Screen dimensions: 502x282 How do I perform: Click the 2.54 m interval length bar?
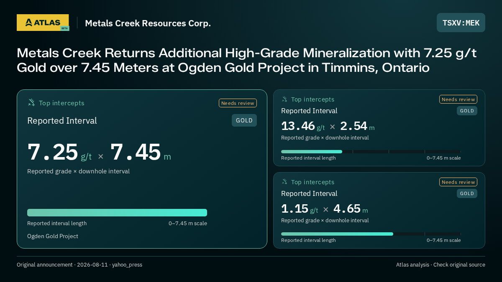[x=371, y=152]
